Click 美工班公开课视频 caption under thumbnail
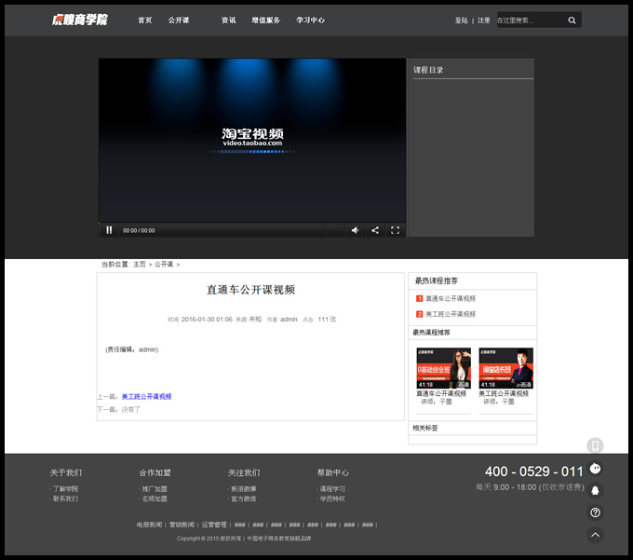This screenshot has width=633, height=560. [x=504, y=393]
